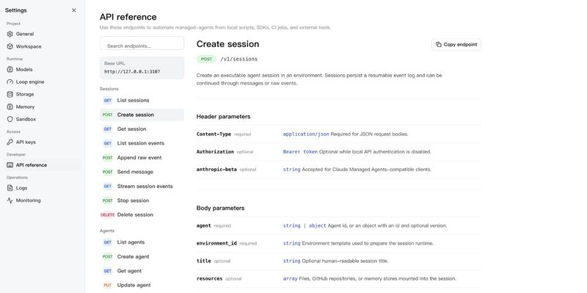
Task: Open API keys page
Action: 43,142
